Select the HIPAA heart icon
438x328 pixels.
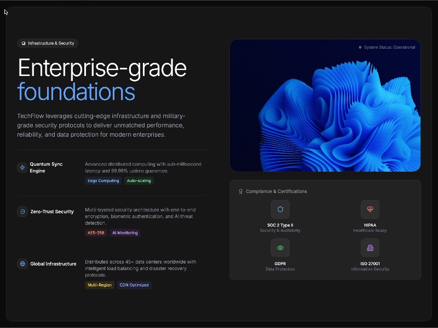click(x=370, y=209)
